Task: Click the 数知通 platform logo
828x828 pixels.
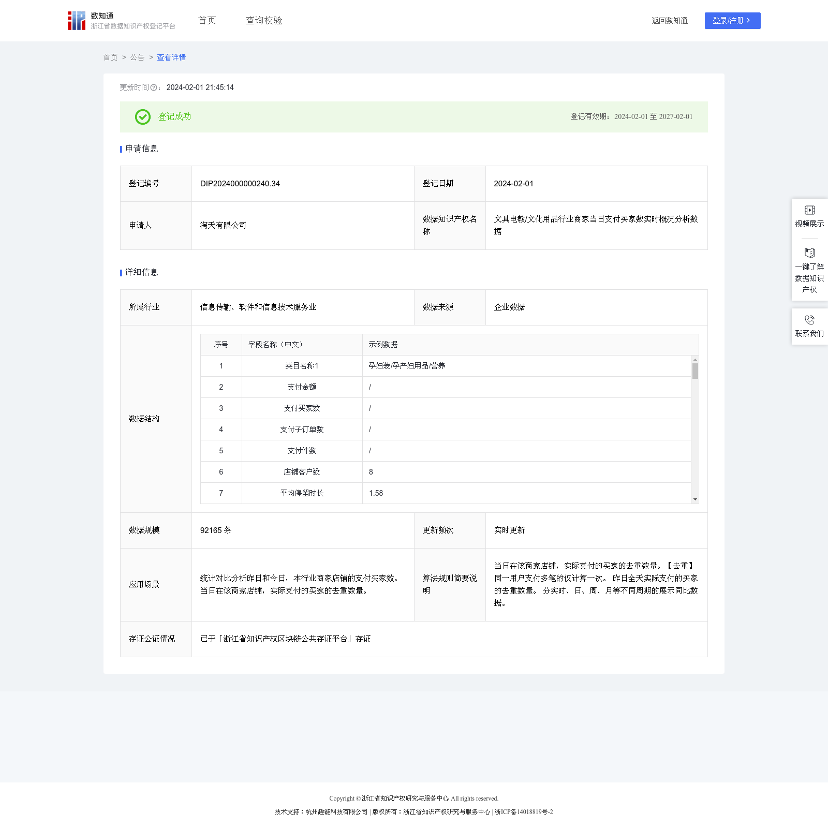Action: coord(77,21)
